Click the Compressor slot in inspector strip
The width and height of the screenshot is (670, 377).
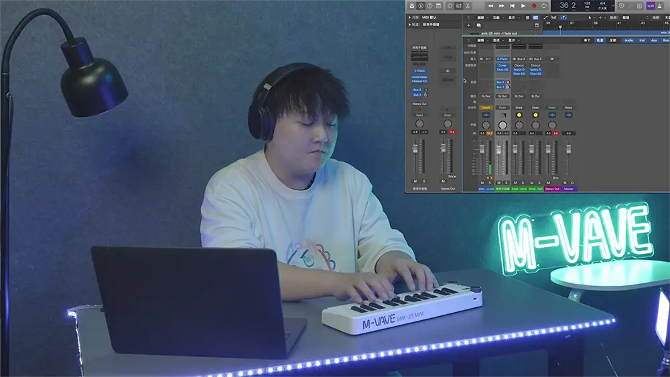coord(419,77)
